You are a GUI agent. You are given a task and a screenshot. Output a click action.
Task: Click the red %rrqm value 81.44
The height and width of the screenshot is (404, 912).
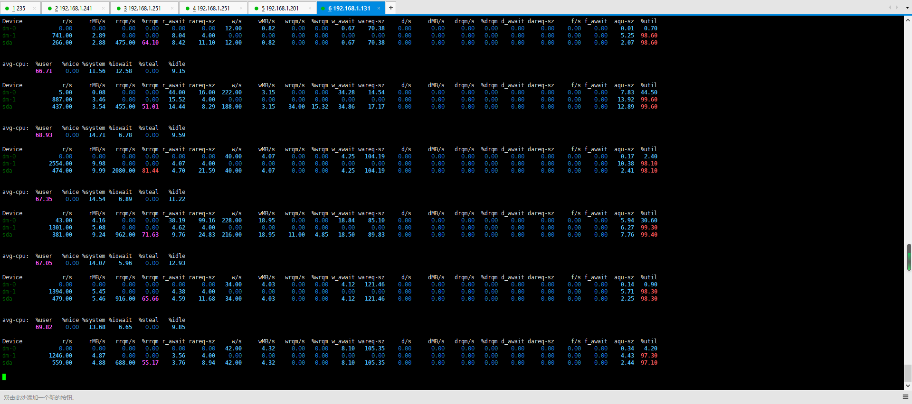click(x=150, y=171)
